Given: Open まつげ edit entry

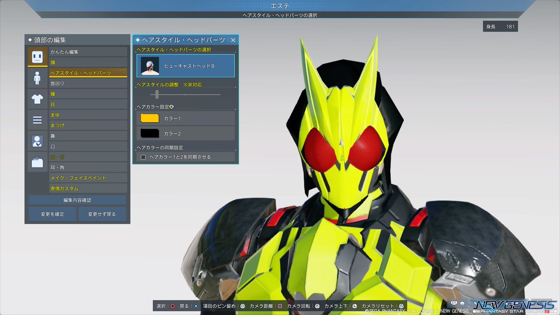Looking at the screenshot, I should click(x=88, y=126).
